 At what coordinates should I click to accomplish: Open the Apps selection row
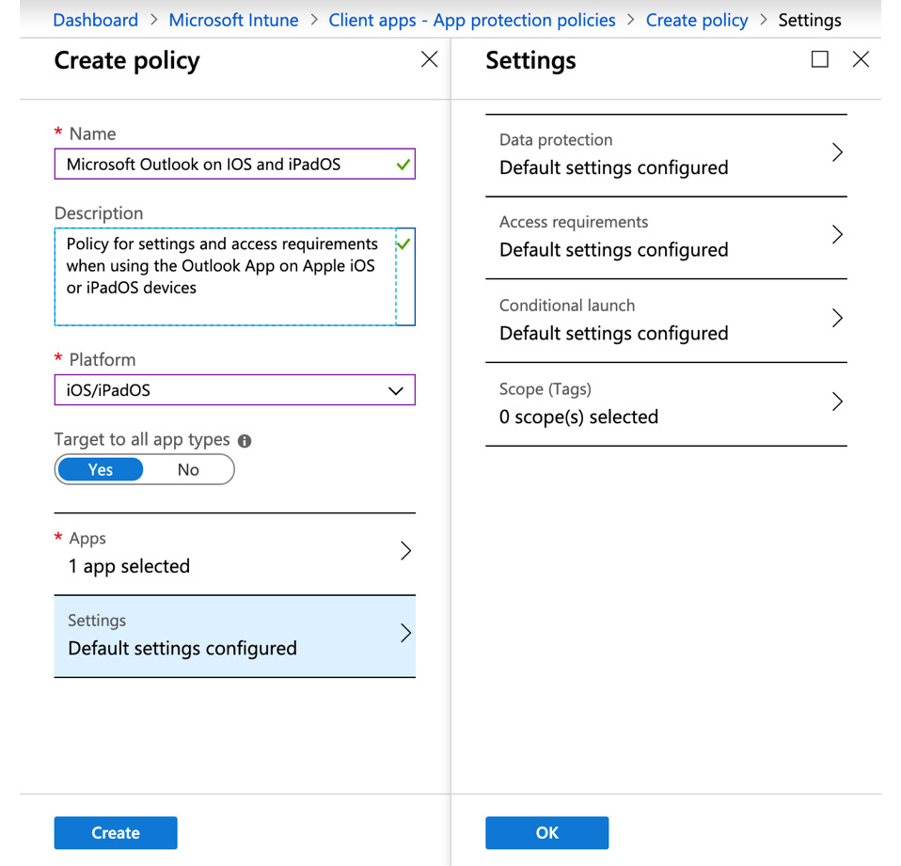click(234, 554)
